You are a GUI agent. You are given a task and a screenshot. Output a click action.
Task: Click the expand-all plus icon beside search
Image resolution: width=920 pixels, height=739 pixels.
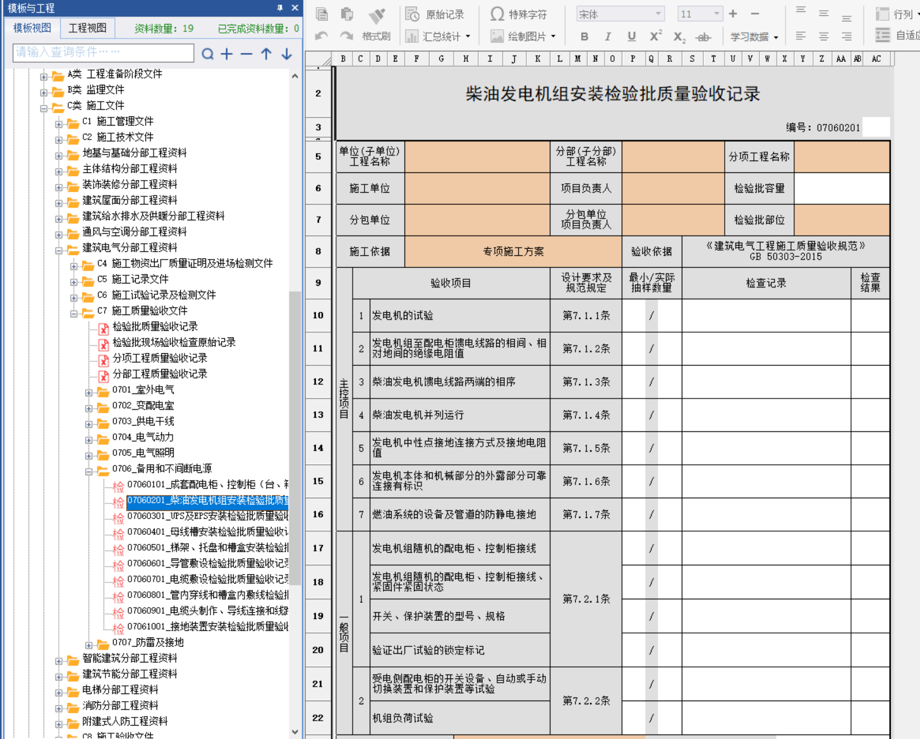pyautogui.click(x=227, y=54)
